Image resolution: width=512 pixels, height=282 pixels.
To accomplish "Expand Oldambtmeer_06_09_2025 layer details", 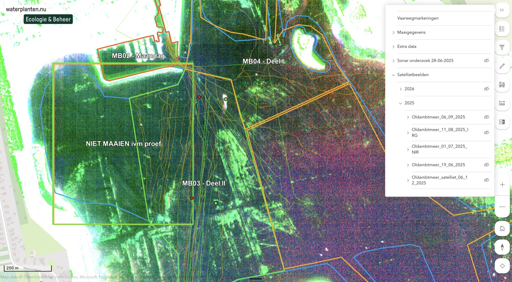I will pos(408,117).
